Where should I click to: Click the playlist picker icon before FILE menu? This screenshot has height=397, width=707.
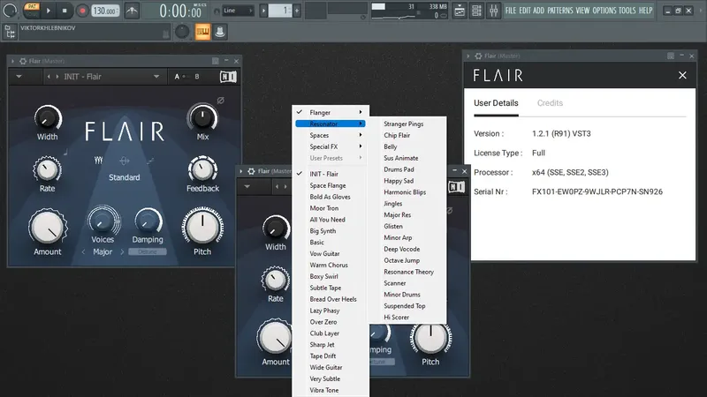tap(460, 11)
